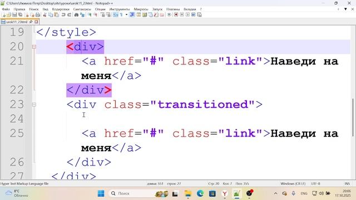Click the Windows Start button
The height and width of the screenshot is (200, 356).
(x=101, y=193)
